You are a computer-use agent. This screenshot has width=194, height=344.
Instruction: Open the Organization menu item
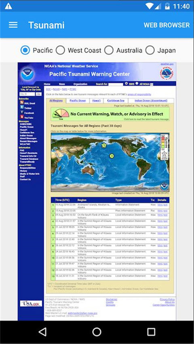point(80,84)
